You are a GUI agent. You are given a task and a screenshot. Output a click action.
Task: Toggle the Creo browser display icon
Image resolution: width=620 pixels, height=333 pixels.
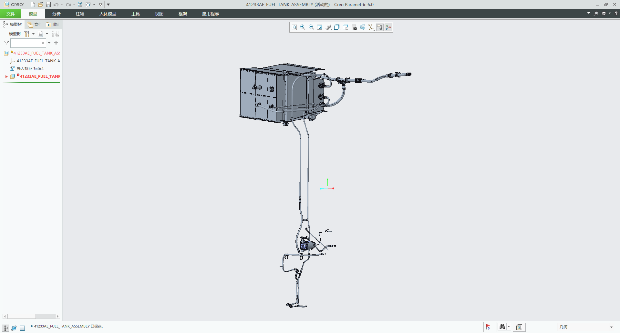coord(14,328)
